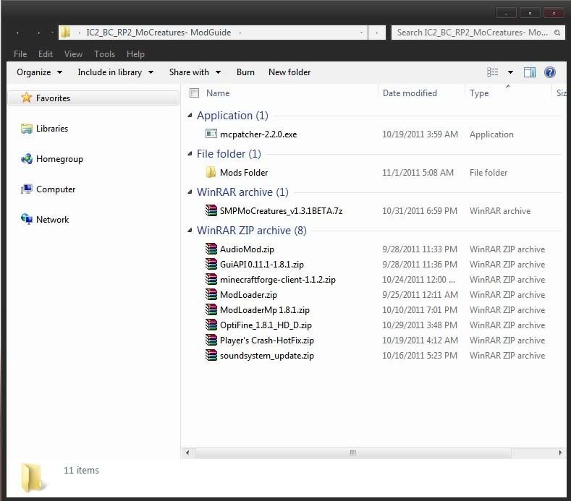Click the scrollbar right arrow

[560, 453]
